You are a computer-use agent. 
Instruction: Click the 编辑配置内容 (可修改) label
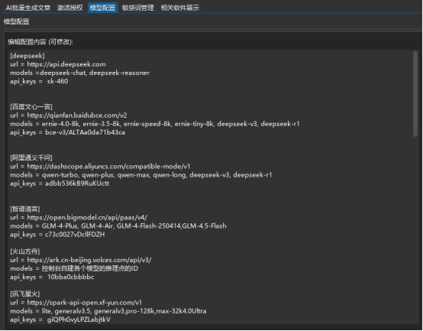click(40, 42)
